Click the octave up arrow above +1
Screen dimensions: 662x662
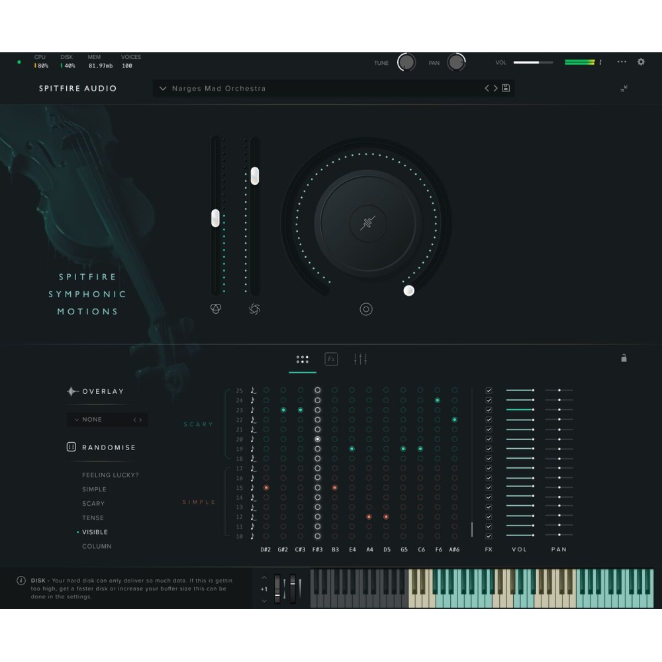coord(264,578)
